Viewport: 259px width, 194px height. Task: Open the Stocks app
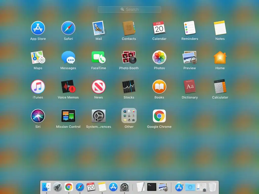(x=129, y=87)
